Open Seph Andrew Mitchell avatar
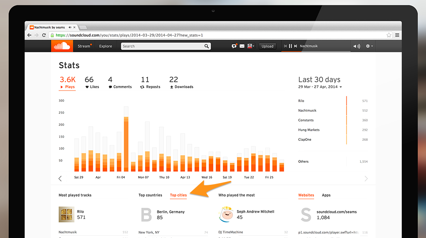 point(226,214)
